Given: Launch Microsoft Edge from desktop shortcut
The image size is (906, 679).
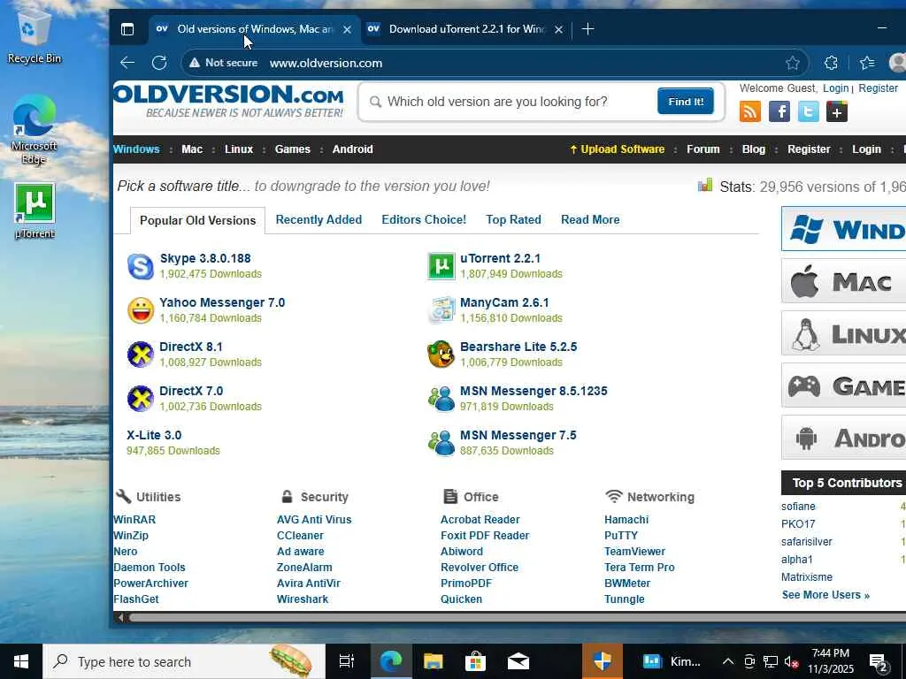Looking at the screenshot, I should pos(35,129).
